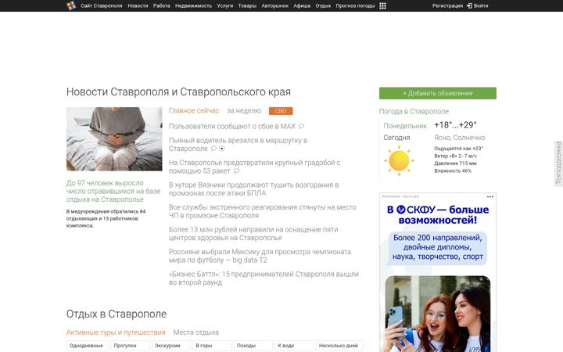Click the Понедельник weather day link

pos(405,126)
